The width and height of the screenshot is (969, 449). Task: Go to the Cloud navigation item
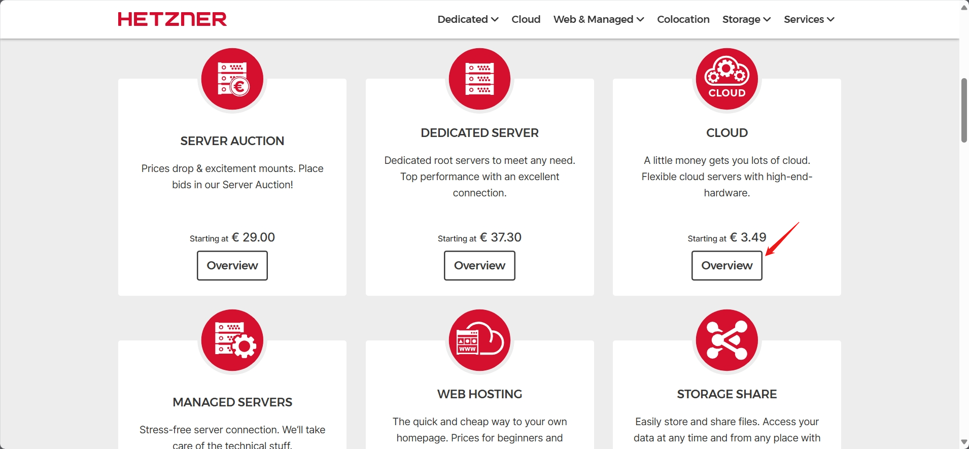[x=526, y=19]
